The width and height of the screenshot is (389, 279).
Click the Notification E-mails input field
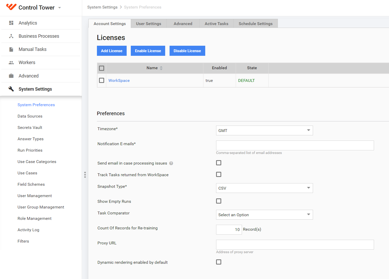tap(295, 145)
